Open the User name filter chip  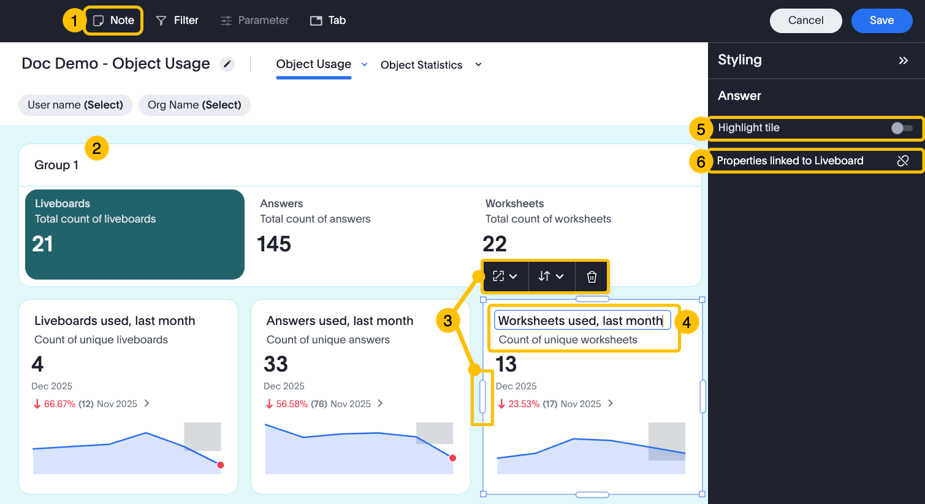click(75, 105)
